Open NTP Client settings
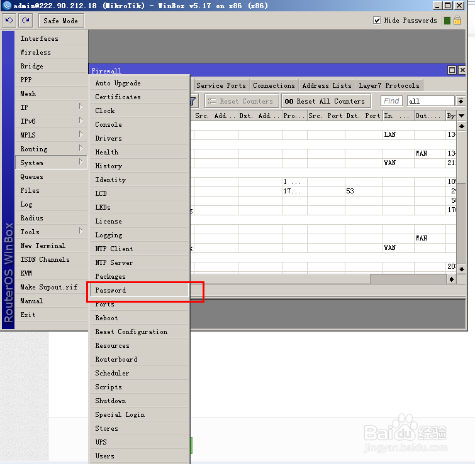 139,249
